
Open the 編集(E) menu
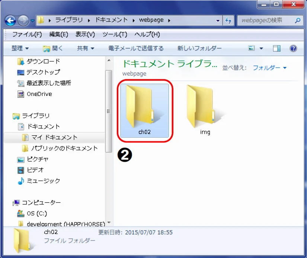pos(58,35)
